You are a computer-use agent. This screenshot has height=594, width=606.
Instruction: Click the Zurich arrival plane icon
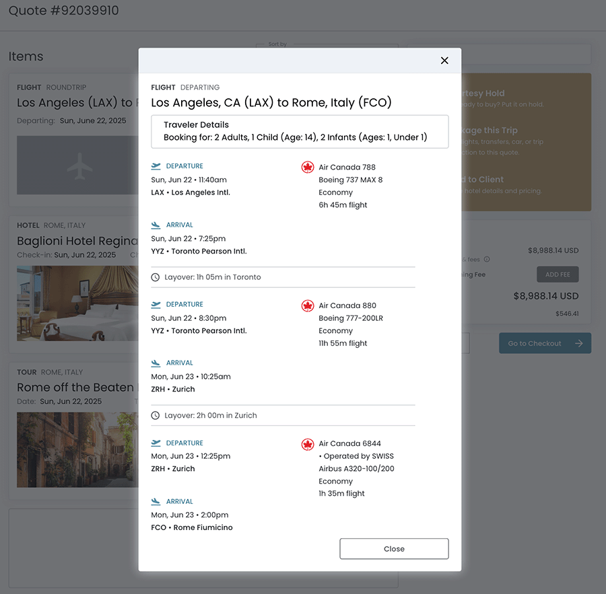click(156, 363)
